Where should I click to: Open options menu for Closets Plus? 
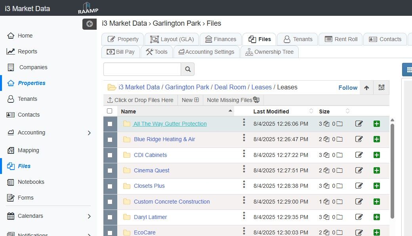coord(244,184)
